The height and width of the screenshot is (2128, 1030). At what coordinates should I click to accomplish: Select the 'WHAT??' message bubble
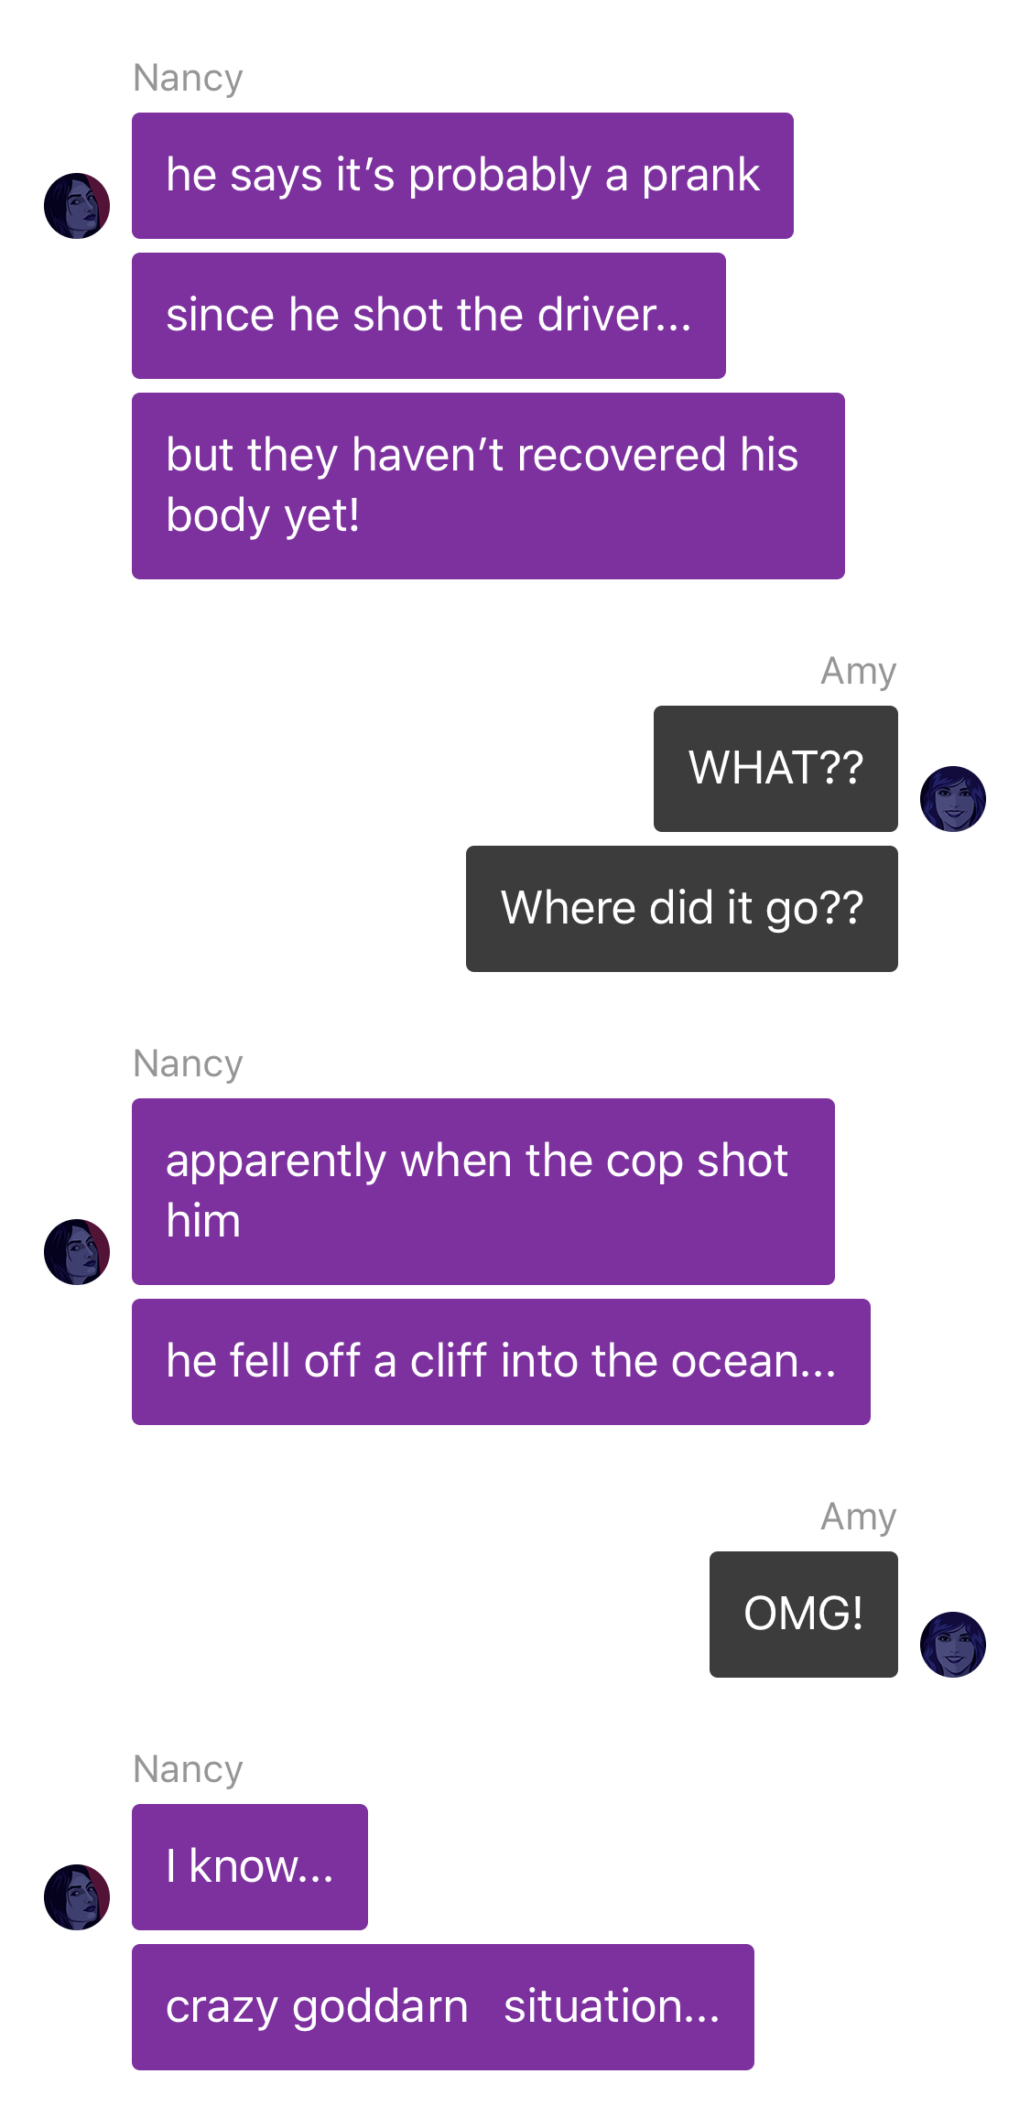pos(775,769)
